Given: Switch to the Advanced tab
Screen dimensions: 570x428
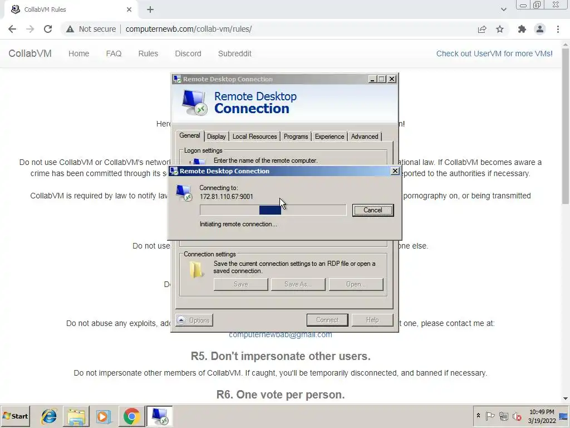Looking at the screenshot, I should 364,137.
